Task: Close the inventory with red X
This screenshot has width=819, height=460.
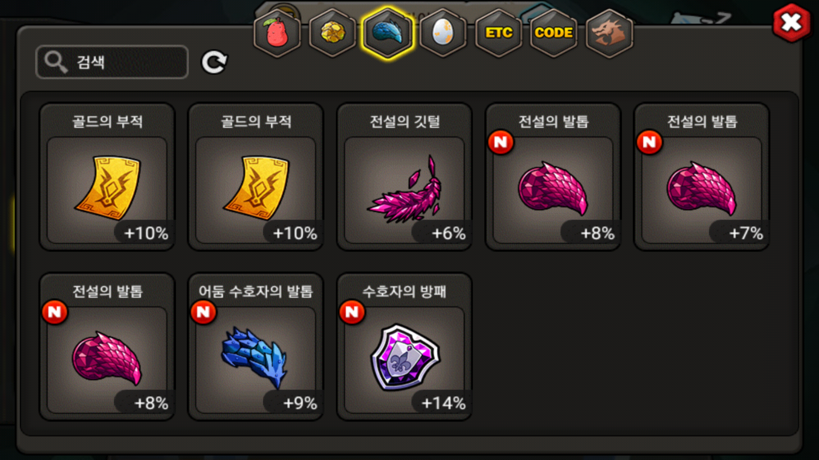Action: [x=791, y=23]
